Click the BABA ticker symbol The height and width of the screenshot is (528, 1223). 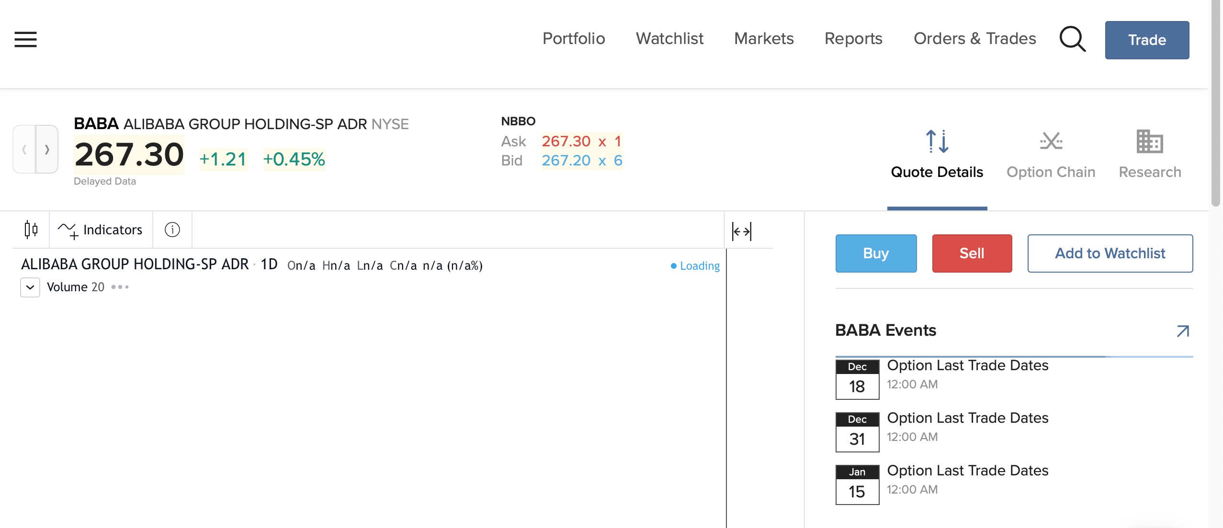click(96, 124)
